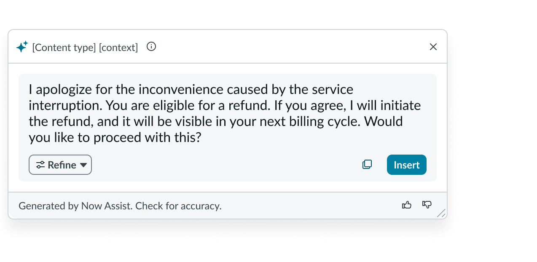Click the "[Content type] [context]" title
The height and width of the screenshot is (262, 537).
pos(85,48)
